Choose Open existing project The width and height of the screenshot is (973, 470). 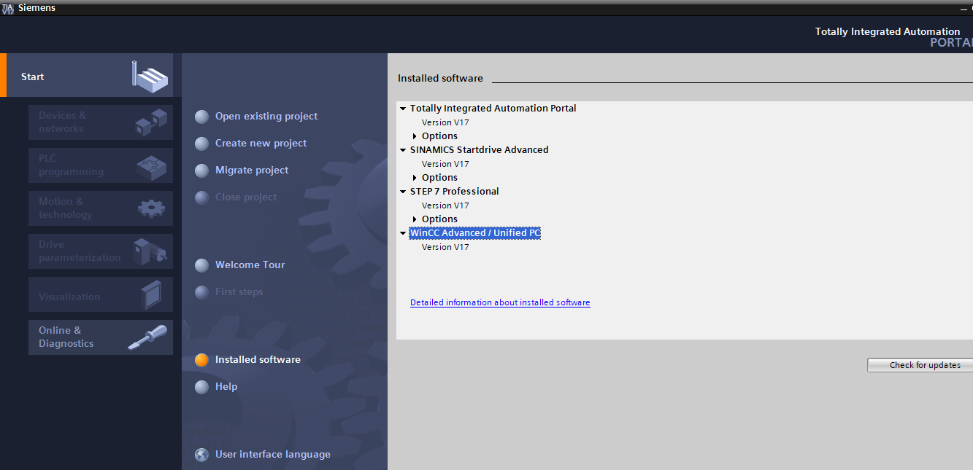pos(266,116)
